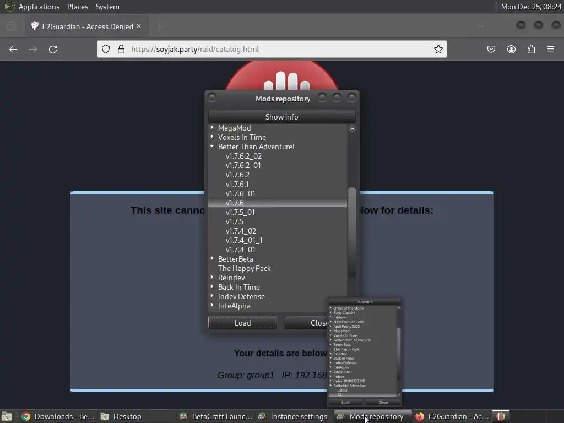Click the padlock site security icon

point(121,49)
